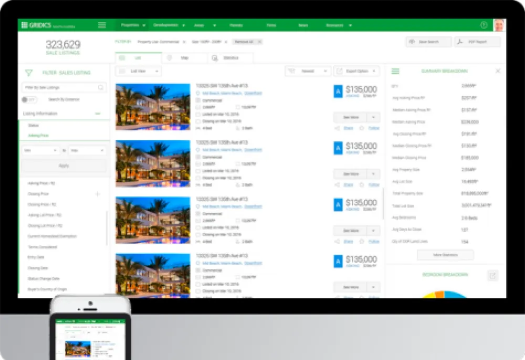The height and width of the screenshot is (360, 525).
Task: Click third listing's Share icon
Action: pyautogui.click(x=338, y=242)
